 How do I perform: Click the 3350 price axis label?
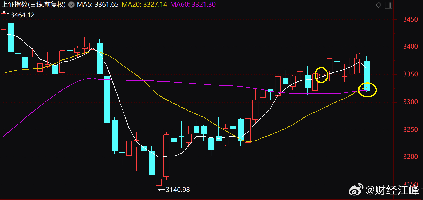410,74
